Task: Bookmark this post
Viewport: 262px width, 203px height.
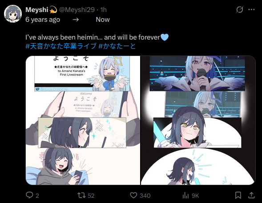Action: tap(238, 195)
